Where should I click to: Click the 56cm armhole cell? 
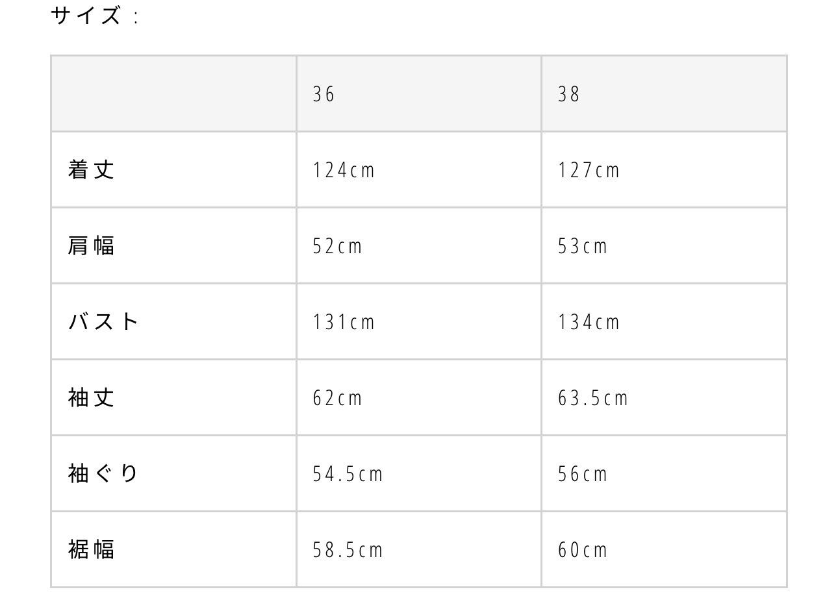tap(582, 474)
